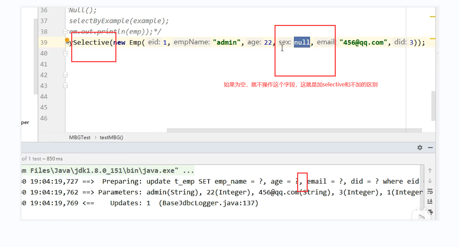Screen dimensions: 459x247
Task: Click the print console output icon
Action: point(430,212)
